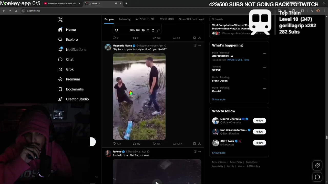Expand the top video to fullscreen

158,30
